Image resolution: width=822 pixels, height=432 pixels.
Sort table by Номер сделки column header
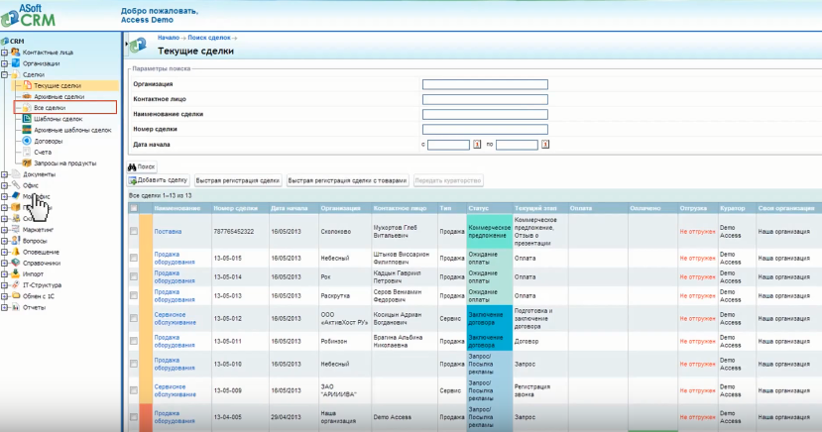tap(235, 208)
